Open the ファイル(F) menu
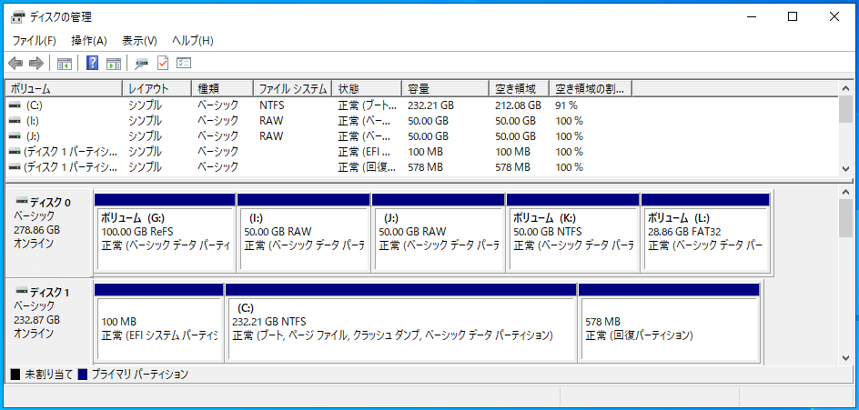This screenshot has height=410, width=859. point(34,41)
